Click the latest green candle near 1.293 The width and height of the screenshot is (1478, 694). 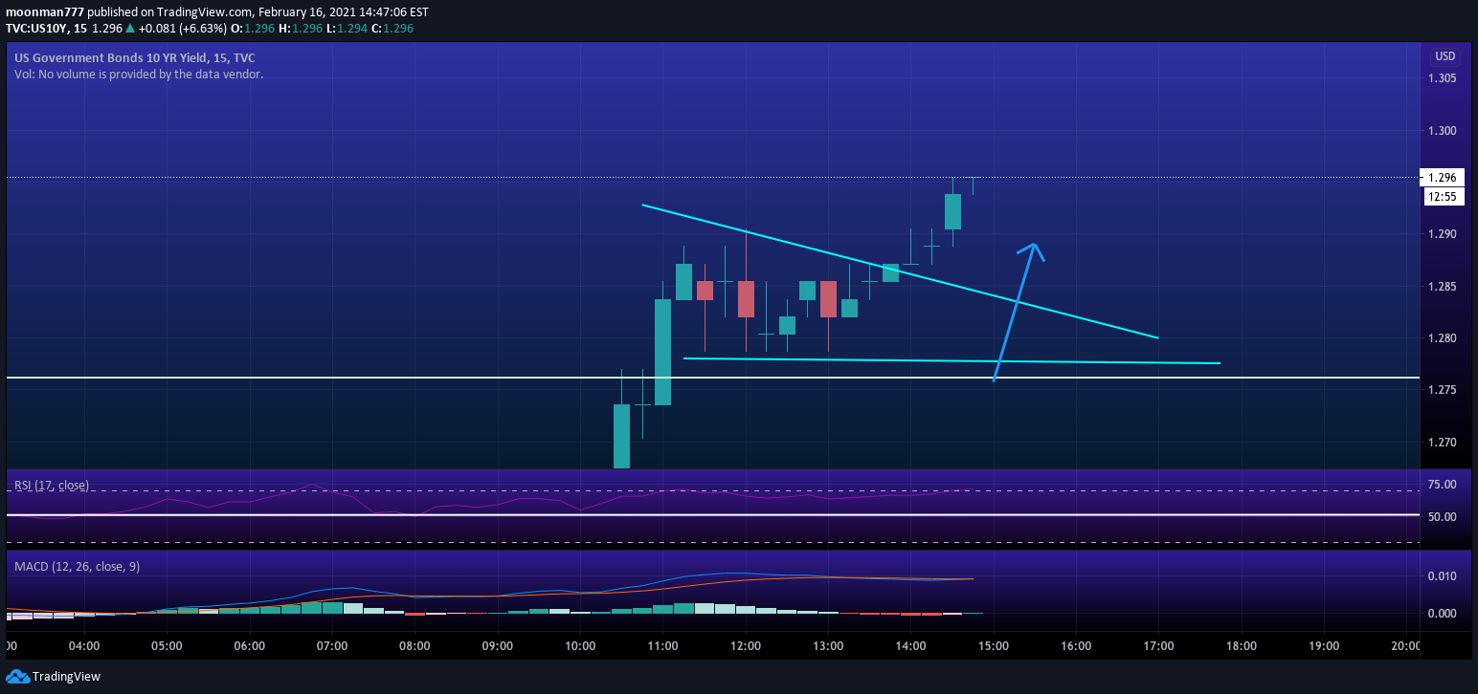[952, 211]
